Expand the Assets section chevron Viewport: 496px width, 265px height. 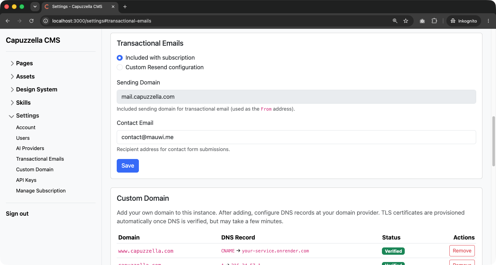click(x=12, y=77)
